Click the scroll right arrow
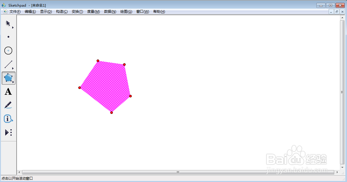 pyautogui.click(x=337, y=172)
